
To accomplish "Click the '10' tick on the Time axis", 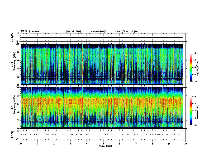I will pyautogui.click(x=186, y=144).
